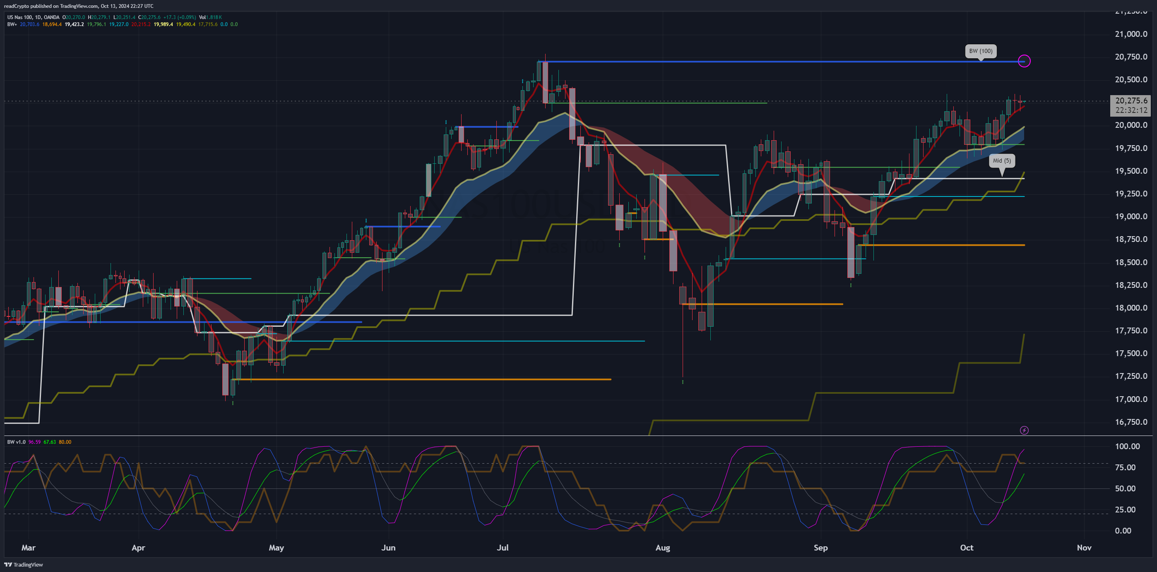This screenshot has height=572, width=1157.
Task: Click the 20,750.0 price axis label
Action: pos(1131,57)
